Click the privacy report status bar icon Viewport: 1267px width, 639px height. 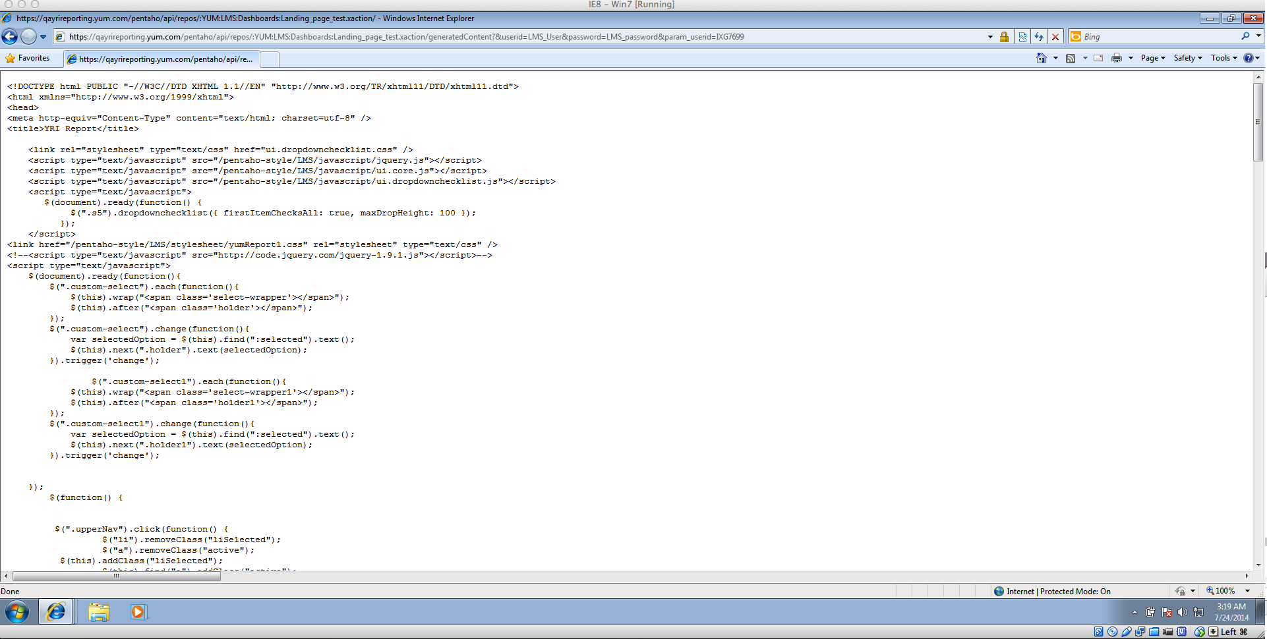coord(1180,591)
